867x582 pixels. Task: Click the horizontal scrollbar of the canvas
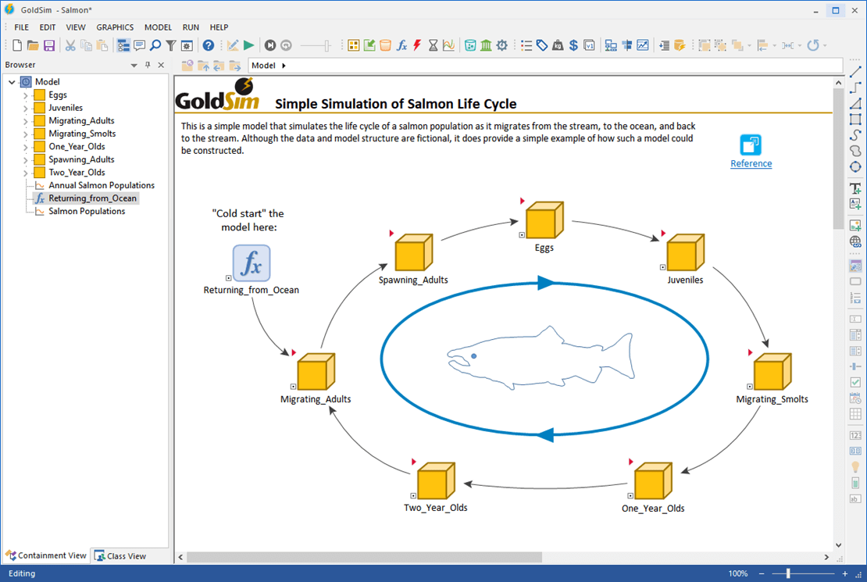(365, 557)
